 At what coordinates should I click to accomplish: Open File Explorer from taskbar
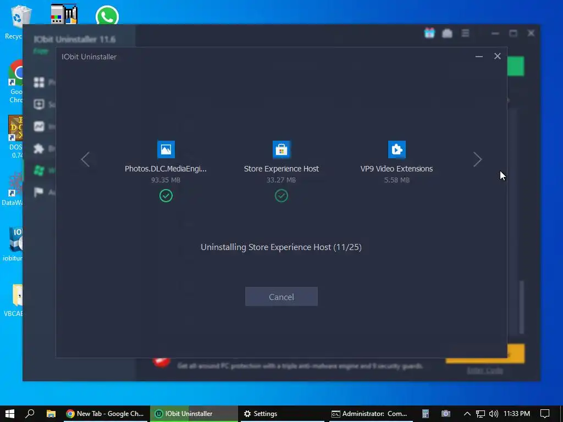click(51, 414)
